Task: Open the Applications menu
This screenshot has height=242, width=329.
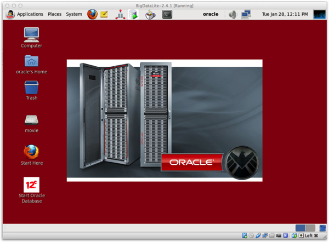Action: pos(30,14)
